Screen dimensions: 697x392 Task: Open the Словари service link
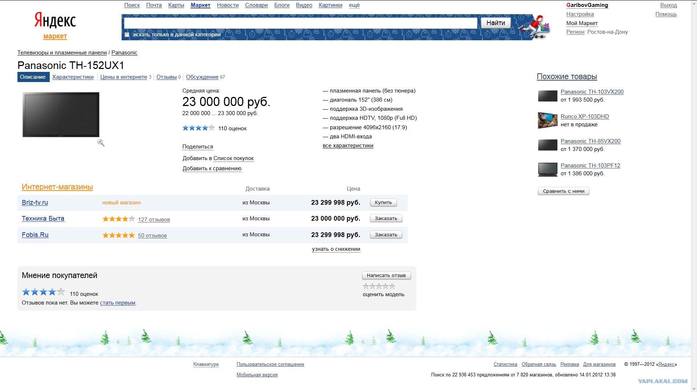(x=256, y=5)
